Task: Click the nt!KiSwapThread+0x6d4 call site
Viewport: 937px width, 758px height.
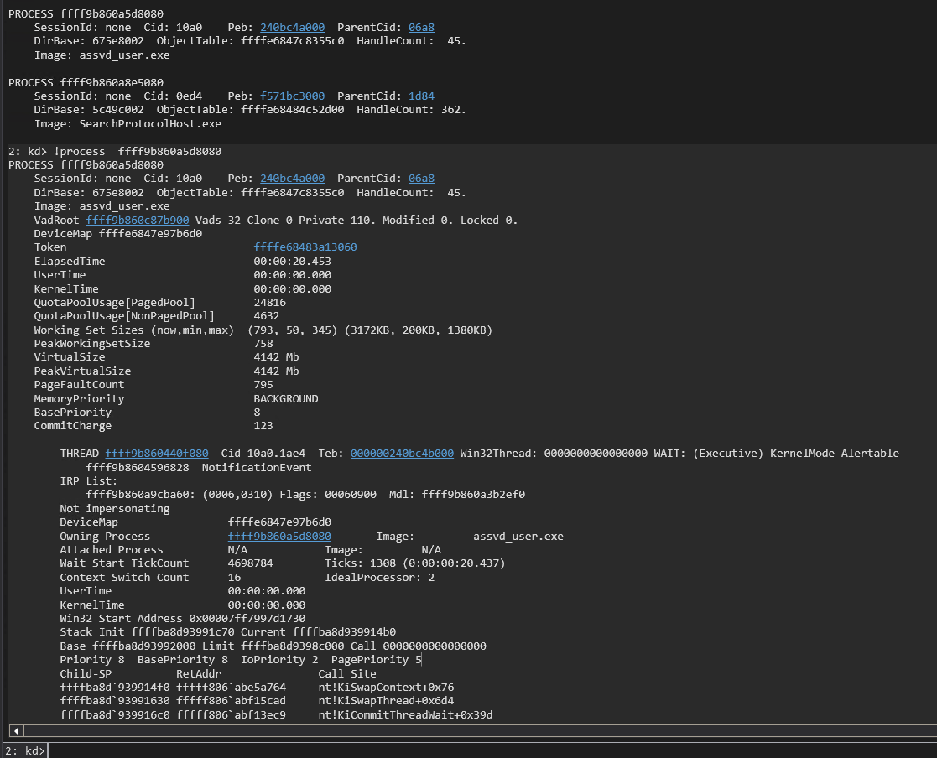Action: (385, 701)
